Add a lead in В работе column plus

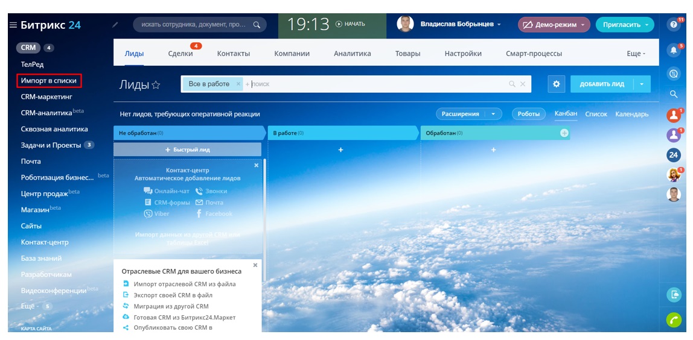[x=340, y=150]
